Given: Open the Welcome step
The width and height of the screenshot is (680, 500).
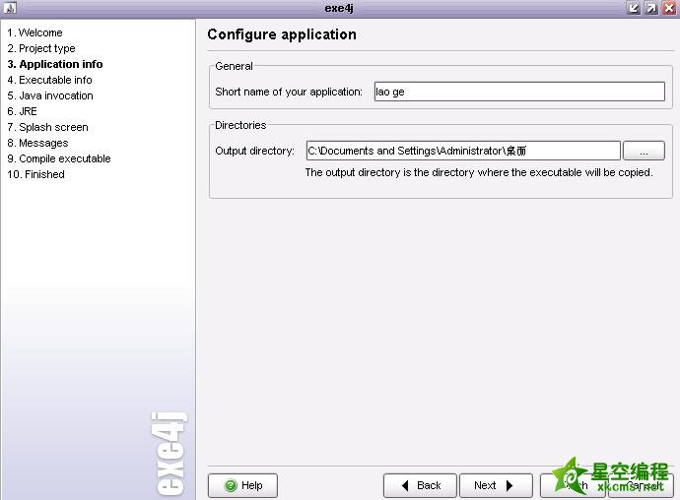Looking at the screenshot, I should 34,32.
